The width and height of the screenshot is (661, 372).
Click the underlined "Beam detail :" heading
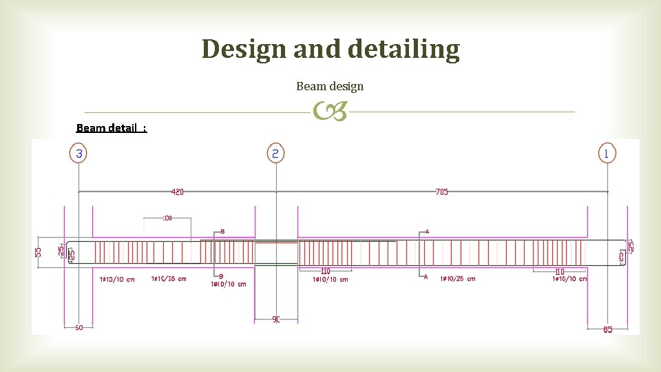(x=112, y=128)
